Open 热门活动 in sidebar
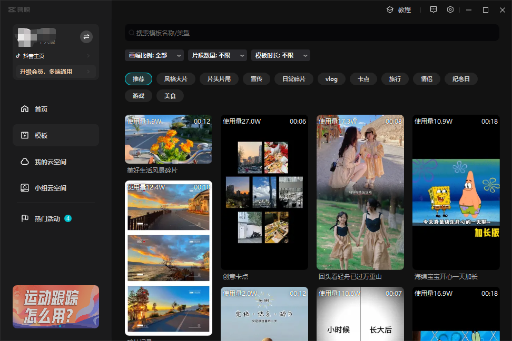The height and width of the screenshot is (341, 512). click(56, 218)
